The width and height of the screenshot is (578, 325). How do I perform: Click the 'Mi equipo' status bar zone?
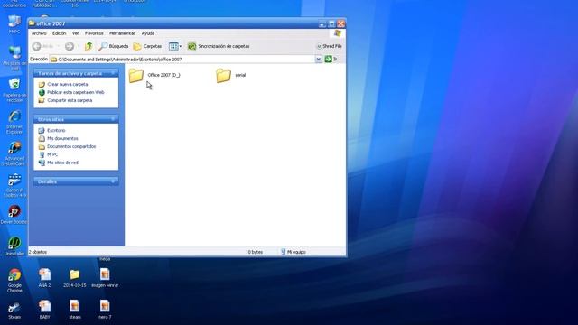pos(294,252)
